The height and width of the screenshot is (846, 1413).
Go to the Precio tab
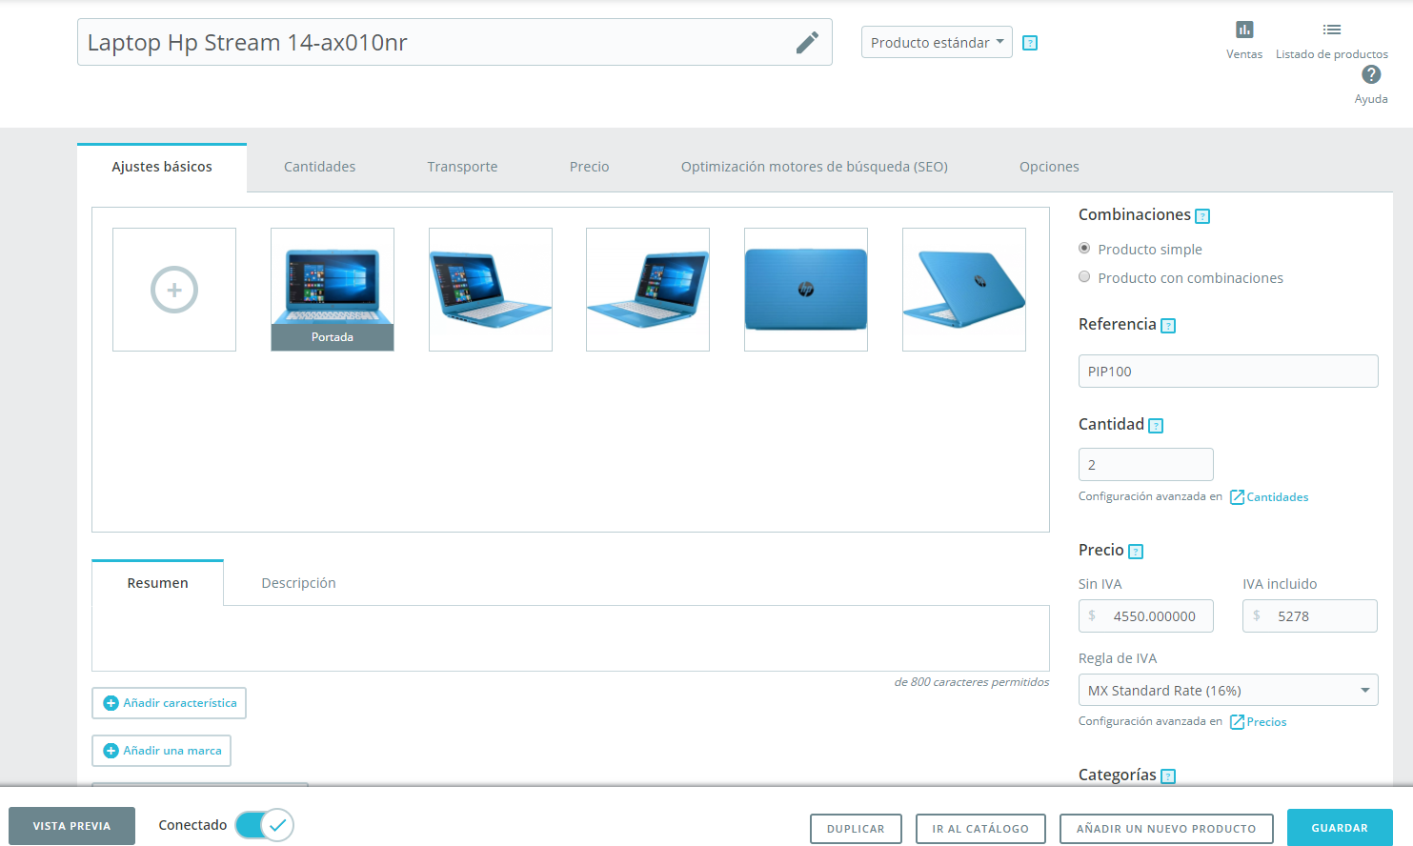590,168
